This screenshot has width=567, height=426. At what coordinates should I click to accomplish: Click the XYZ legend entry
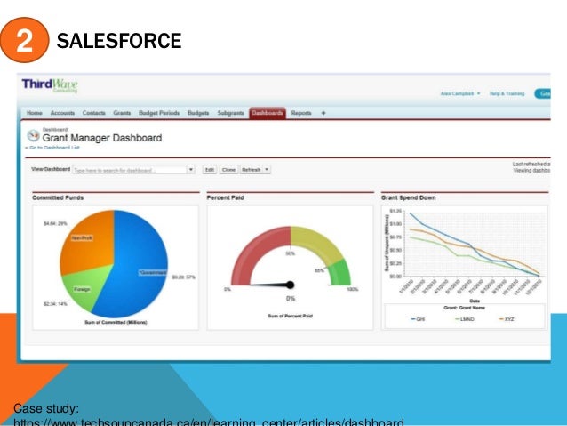point(507,319)
